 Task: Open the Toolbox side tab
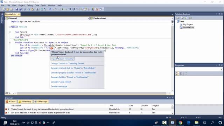(2, 18)
